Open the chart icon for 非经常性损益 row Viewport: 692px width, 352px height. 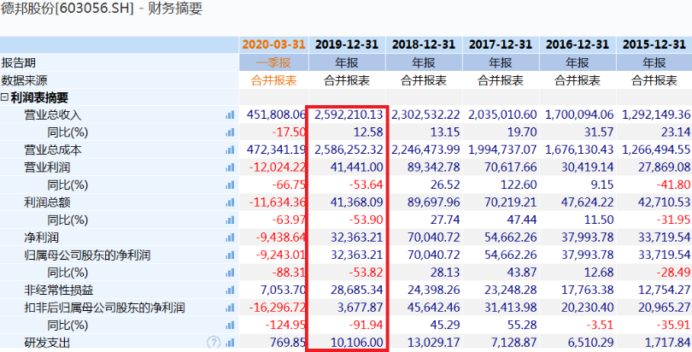click(230, 290)
